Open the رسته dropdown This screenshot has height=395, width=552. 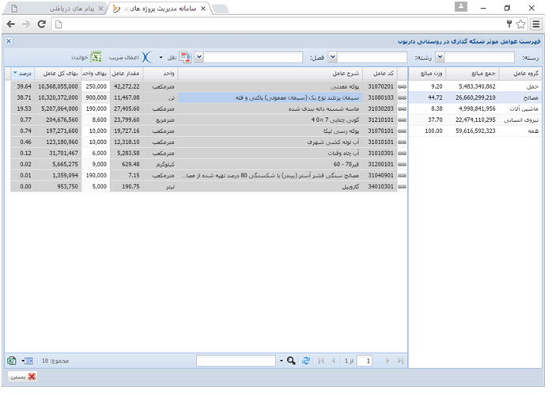[440, 58]
